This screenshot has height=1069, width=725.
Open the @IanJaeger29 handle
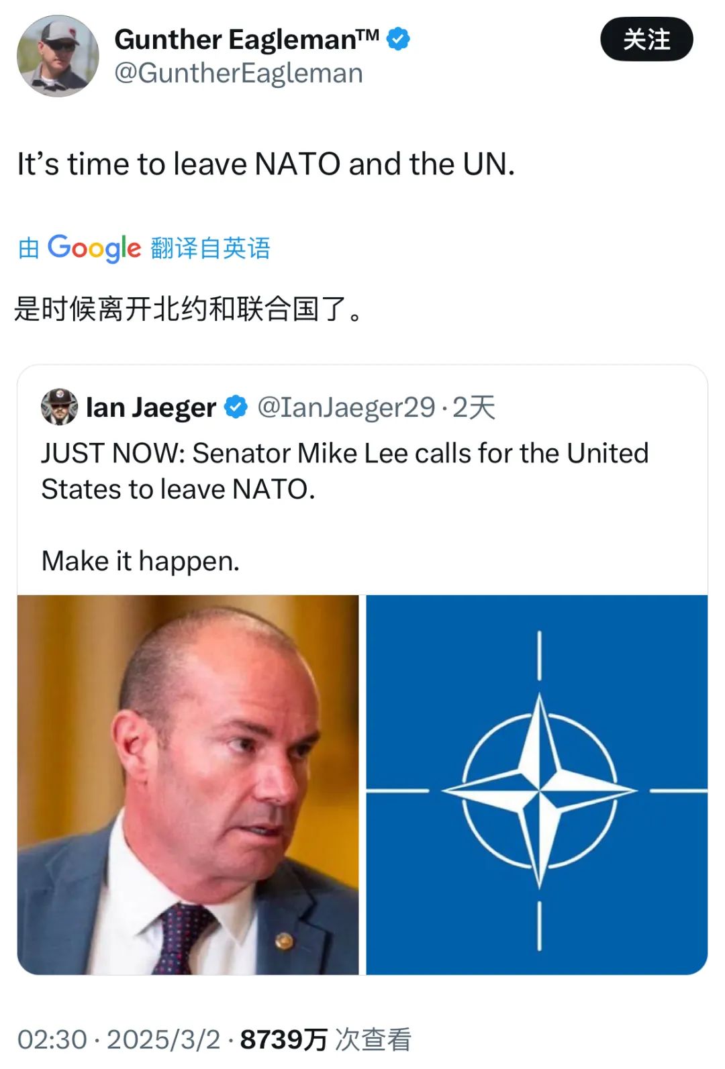point(346,407)
